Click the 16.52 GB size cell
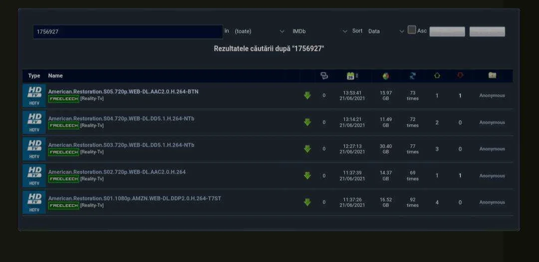Screen dimensions: 539x262 (386, 202)
